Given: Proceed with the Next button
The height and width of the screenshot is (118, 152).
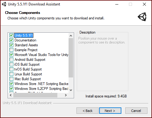Looking at the screenshot, I should [110, 111].
